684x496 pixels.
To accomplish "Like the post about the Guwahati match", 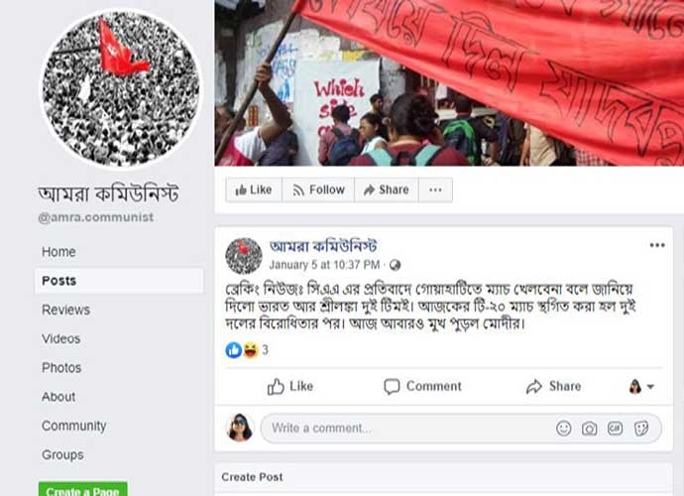I will pos(290,387).
